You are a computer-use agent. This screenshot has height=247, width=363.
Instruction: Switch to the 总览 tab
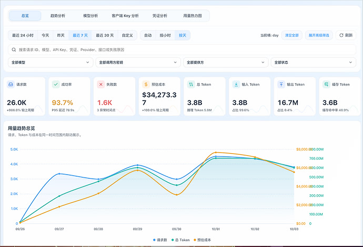25,16
